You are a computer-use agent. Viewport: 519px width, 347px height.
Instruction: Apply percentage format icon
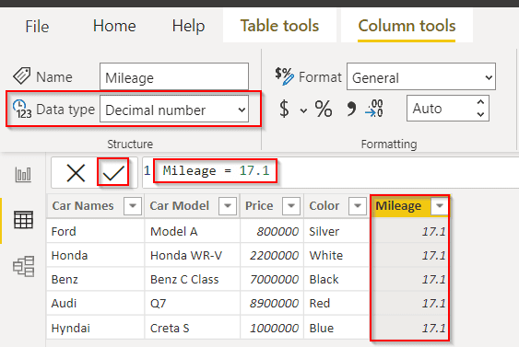pyautogui.click(x=324, y=109)
